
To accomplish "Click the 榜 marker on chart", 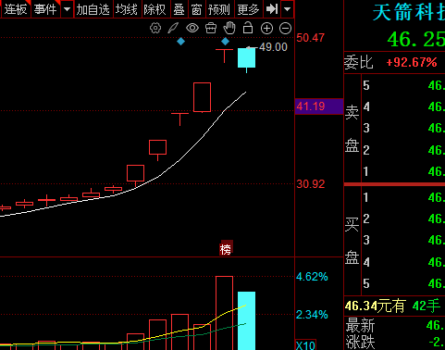I will [x=226, y=249].
